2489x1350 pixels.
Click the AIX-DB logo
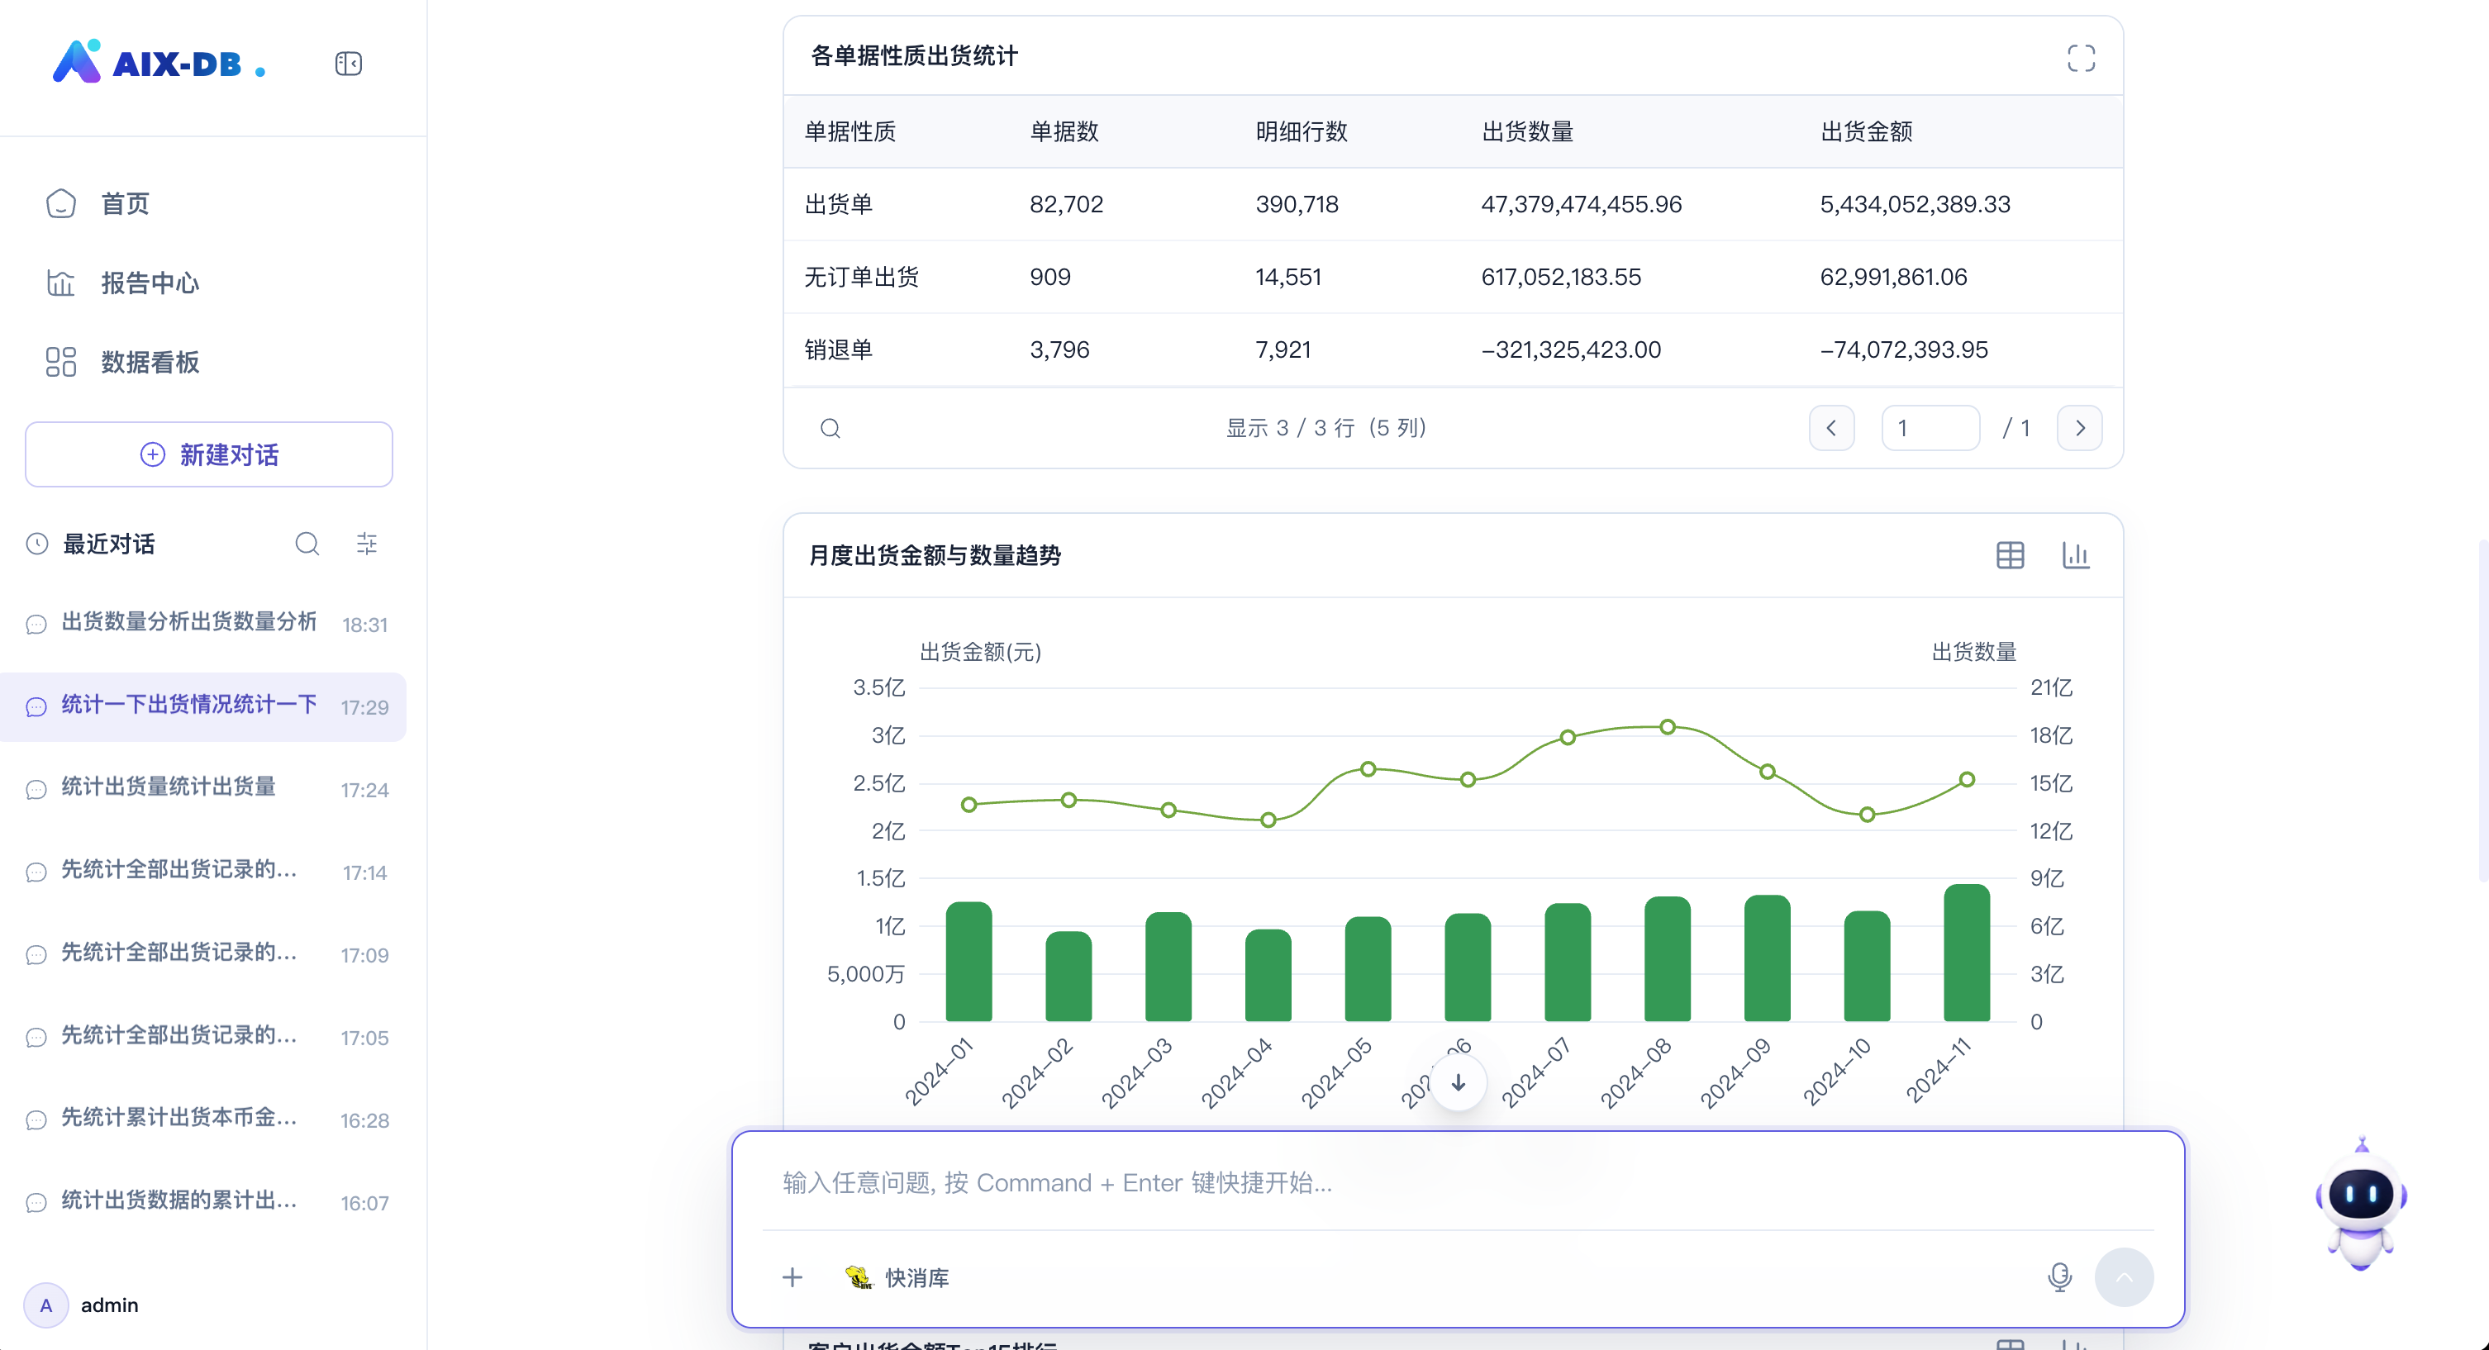click(x=159, y=62)
